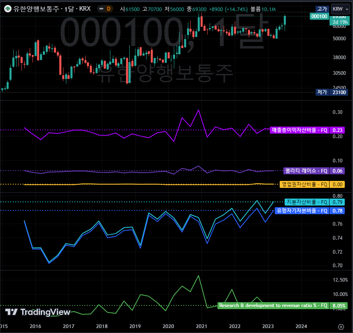Click the Research & development to revenue ratio label
This screenshot has height=333, width=353.
(273, 305)
